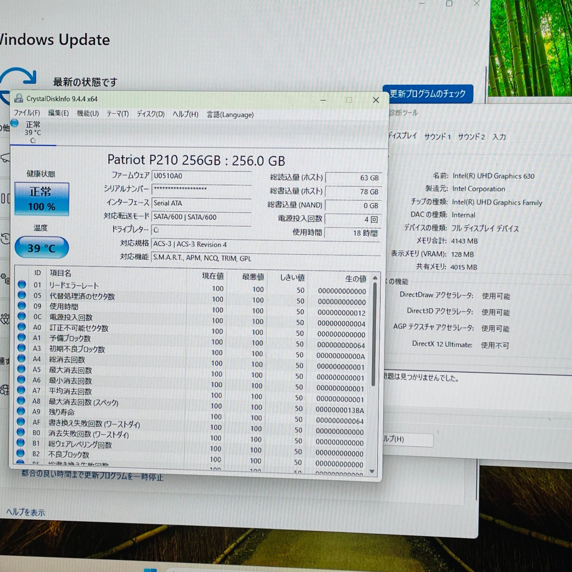The height and width of the screenshot is (572, 572).
Task: Click the 更新プログラムのチェック button
Action: (428, 94)
